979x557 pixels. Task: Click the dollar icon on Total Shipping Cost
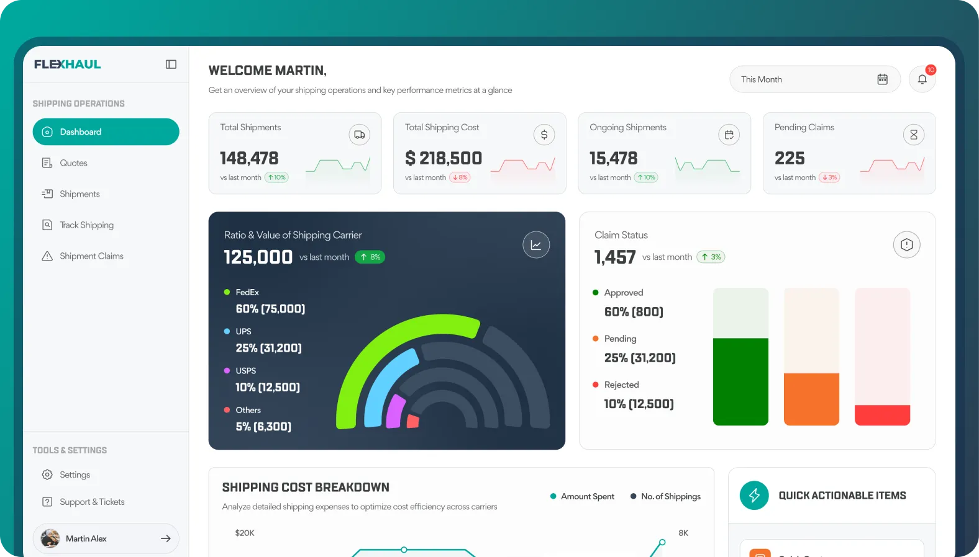tap(544, 135)
